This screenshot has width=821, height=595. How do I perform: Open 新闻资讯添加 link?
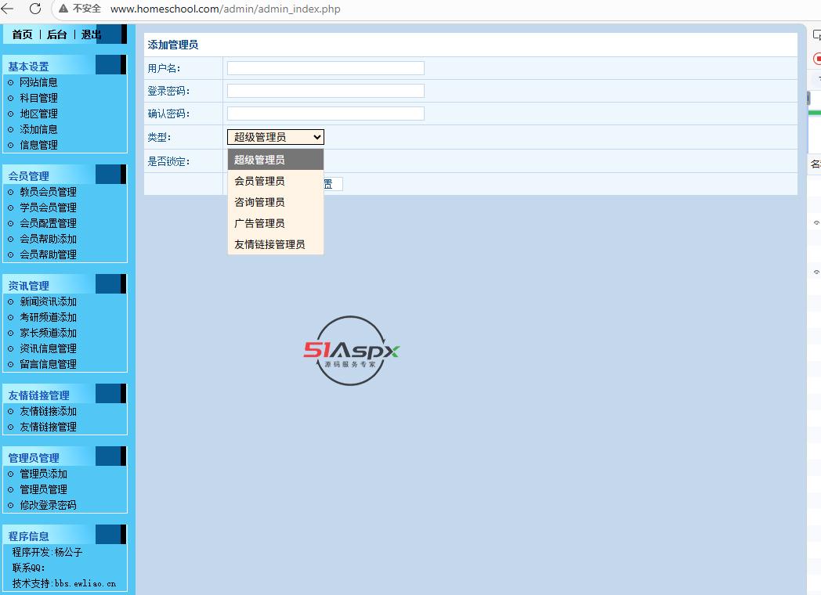48,302
